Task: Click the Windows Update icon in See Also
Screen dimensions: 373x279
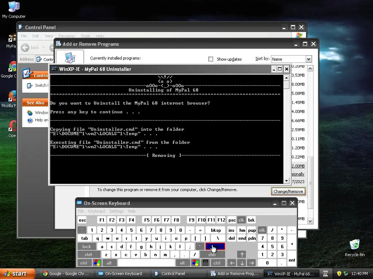Action: click(30, 113)
